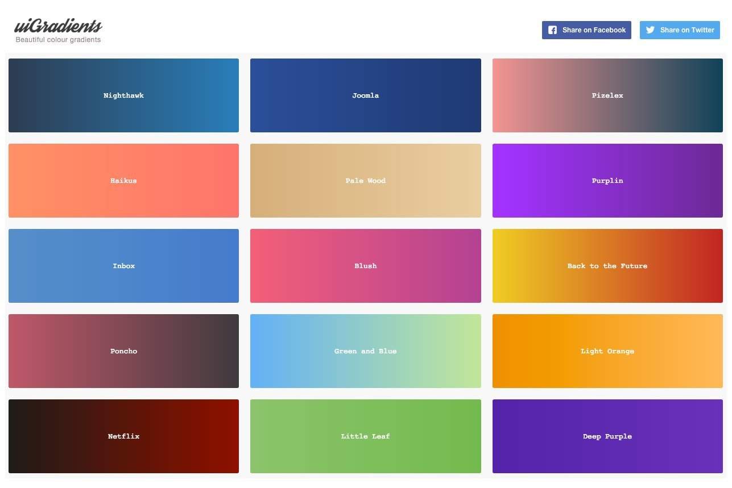Pick the Purplin gradient card
The height and width of the screenshot is (488, 732).
pos(607,181)
